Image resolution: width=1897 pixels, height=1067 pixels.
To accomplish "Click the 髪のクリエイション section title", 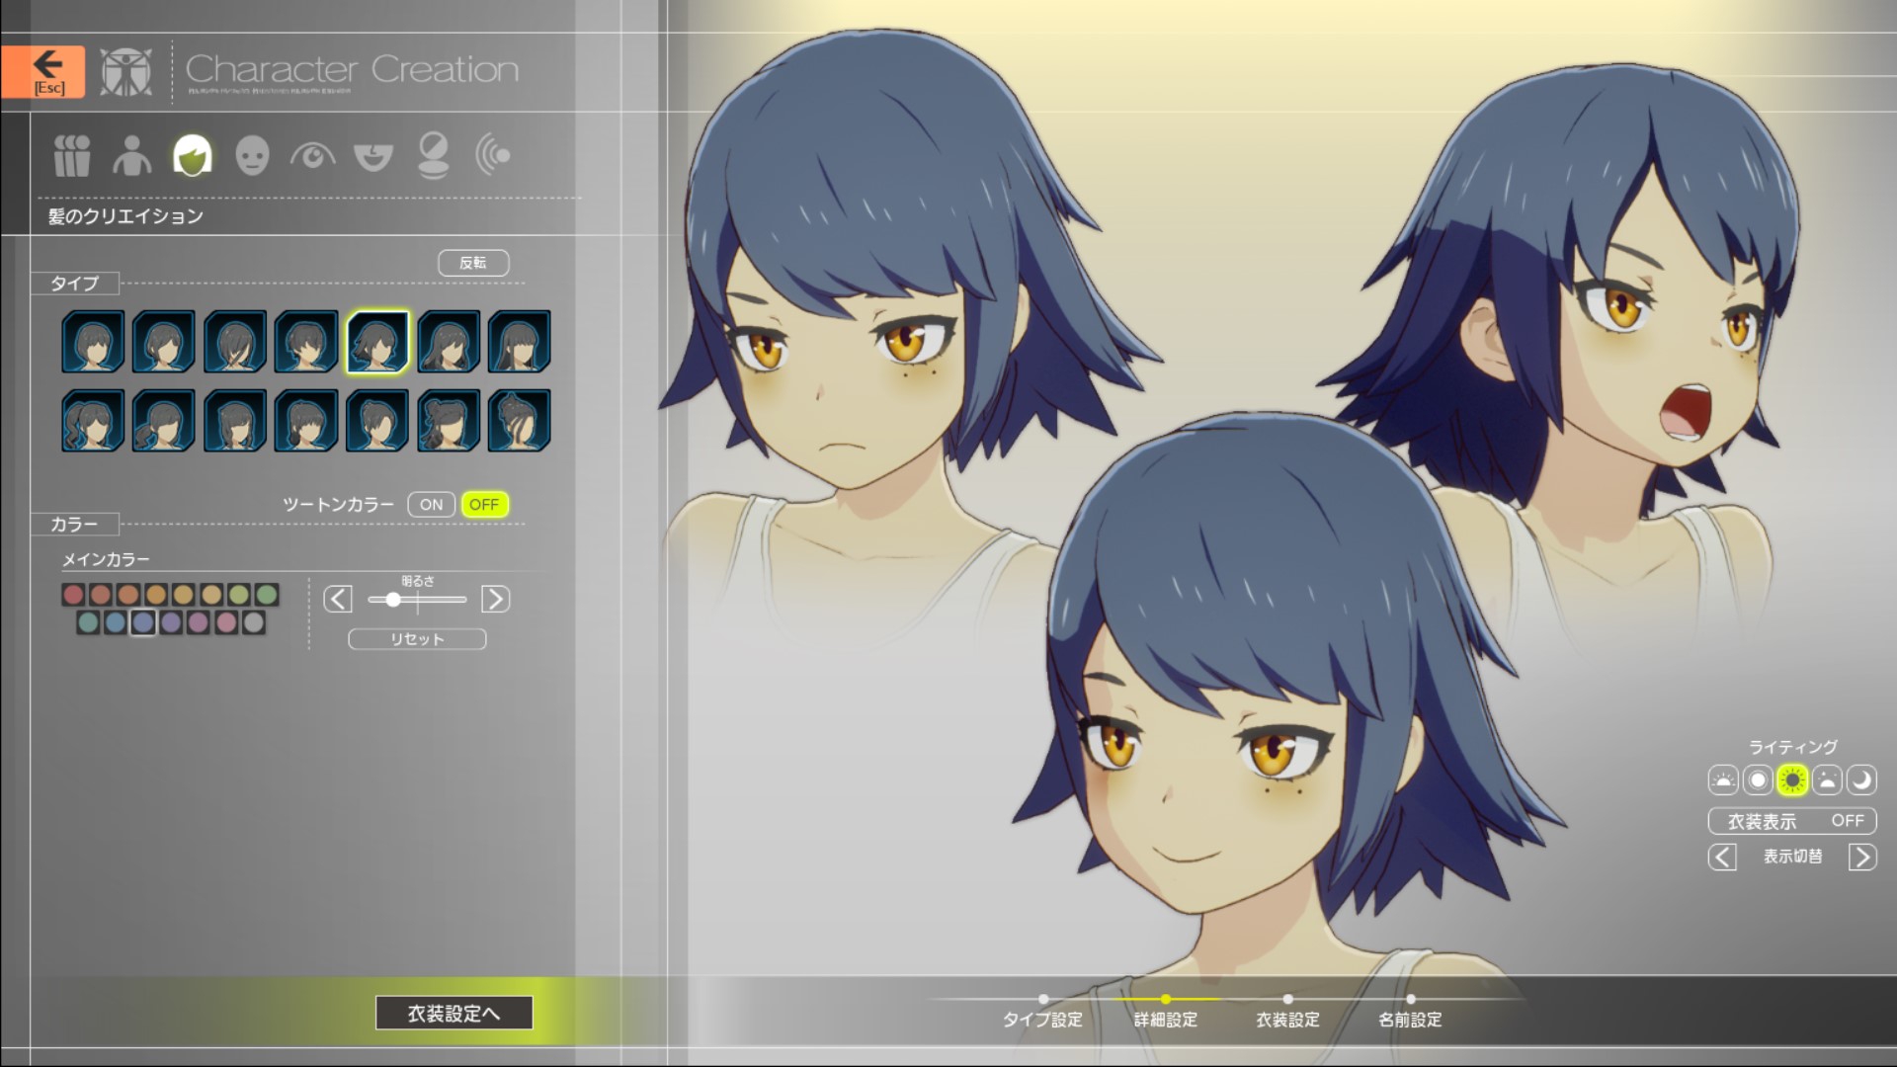I will (x=125, y=216).
